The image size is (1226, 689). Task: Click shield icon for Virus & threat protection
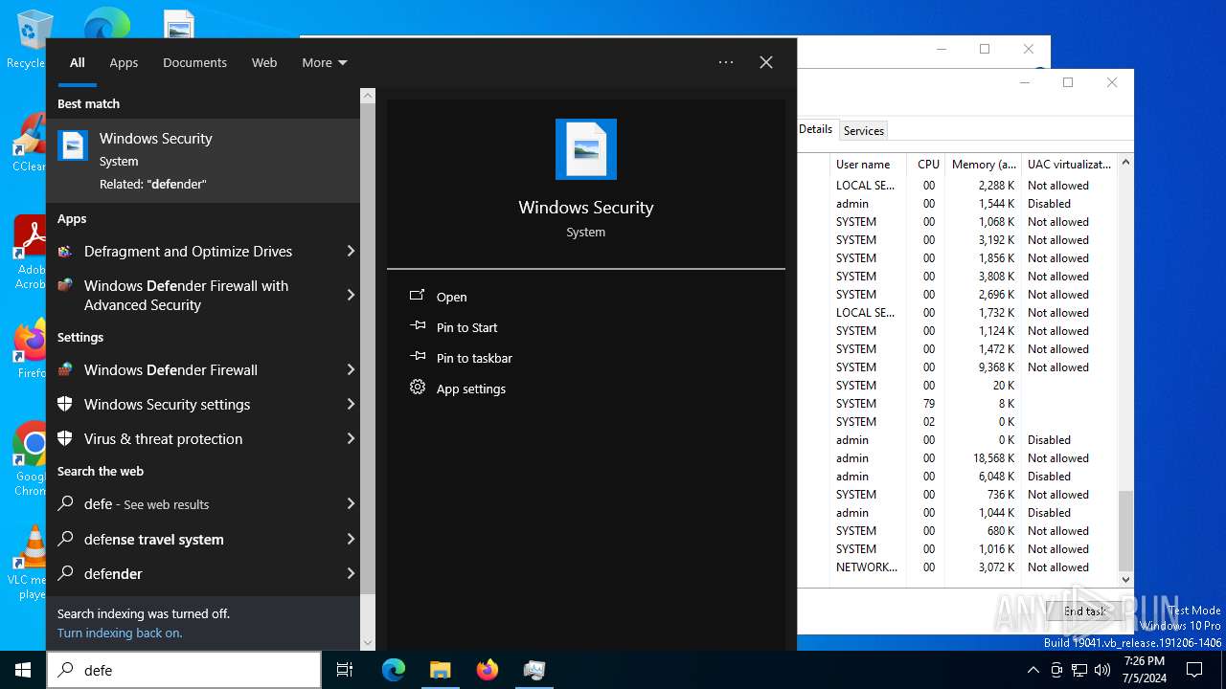tap(65, 439)
